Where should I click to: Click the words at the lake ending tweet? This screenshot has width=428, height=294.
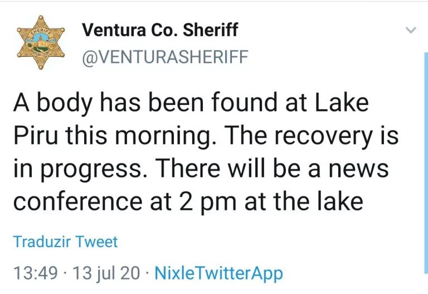[304, 201]
